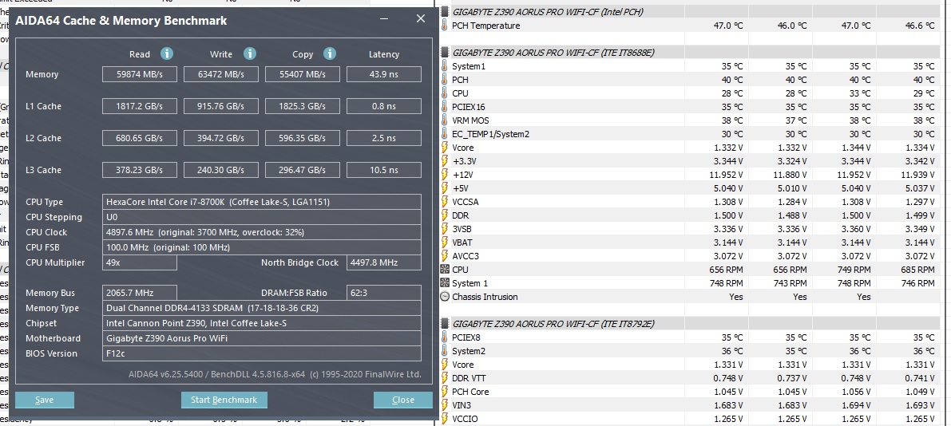Select the CPU fan 656 RPM row label

461,270
